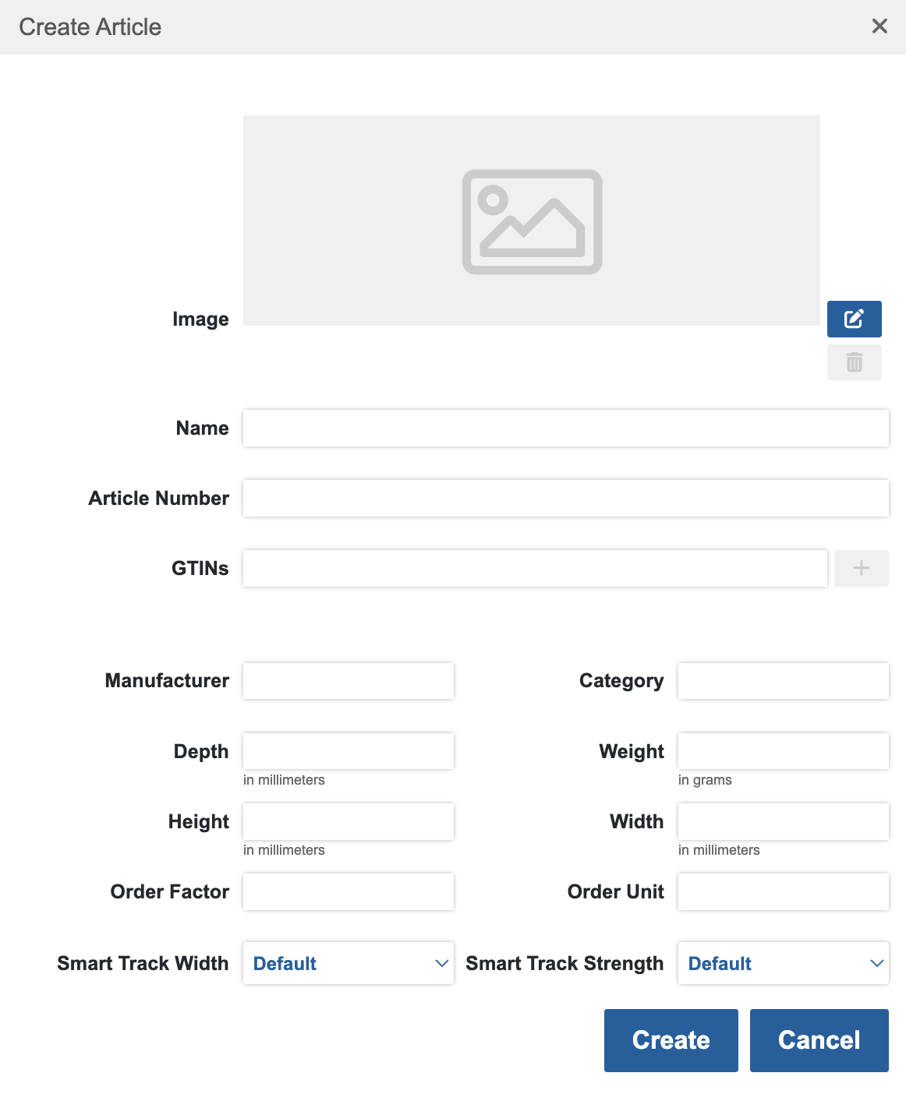Edit the article image
Image resolution: width=906 pixels, height=1108 pixels.
[x=854, y=319]
